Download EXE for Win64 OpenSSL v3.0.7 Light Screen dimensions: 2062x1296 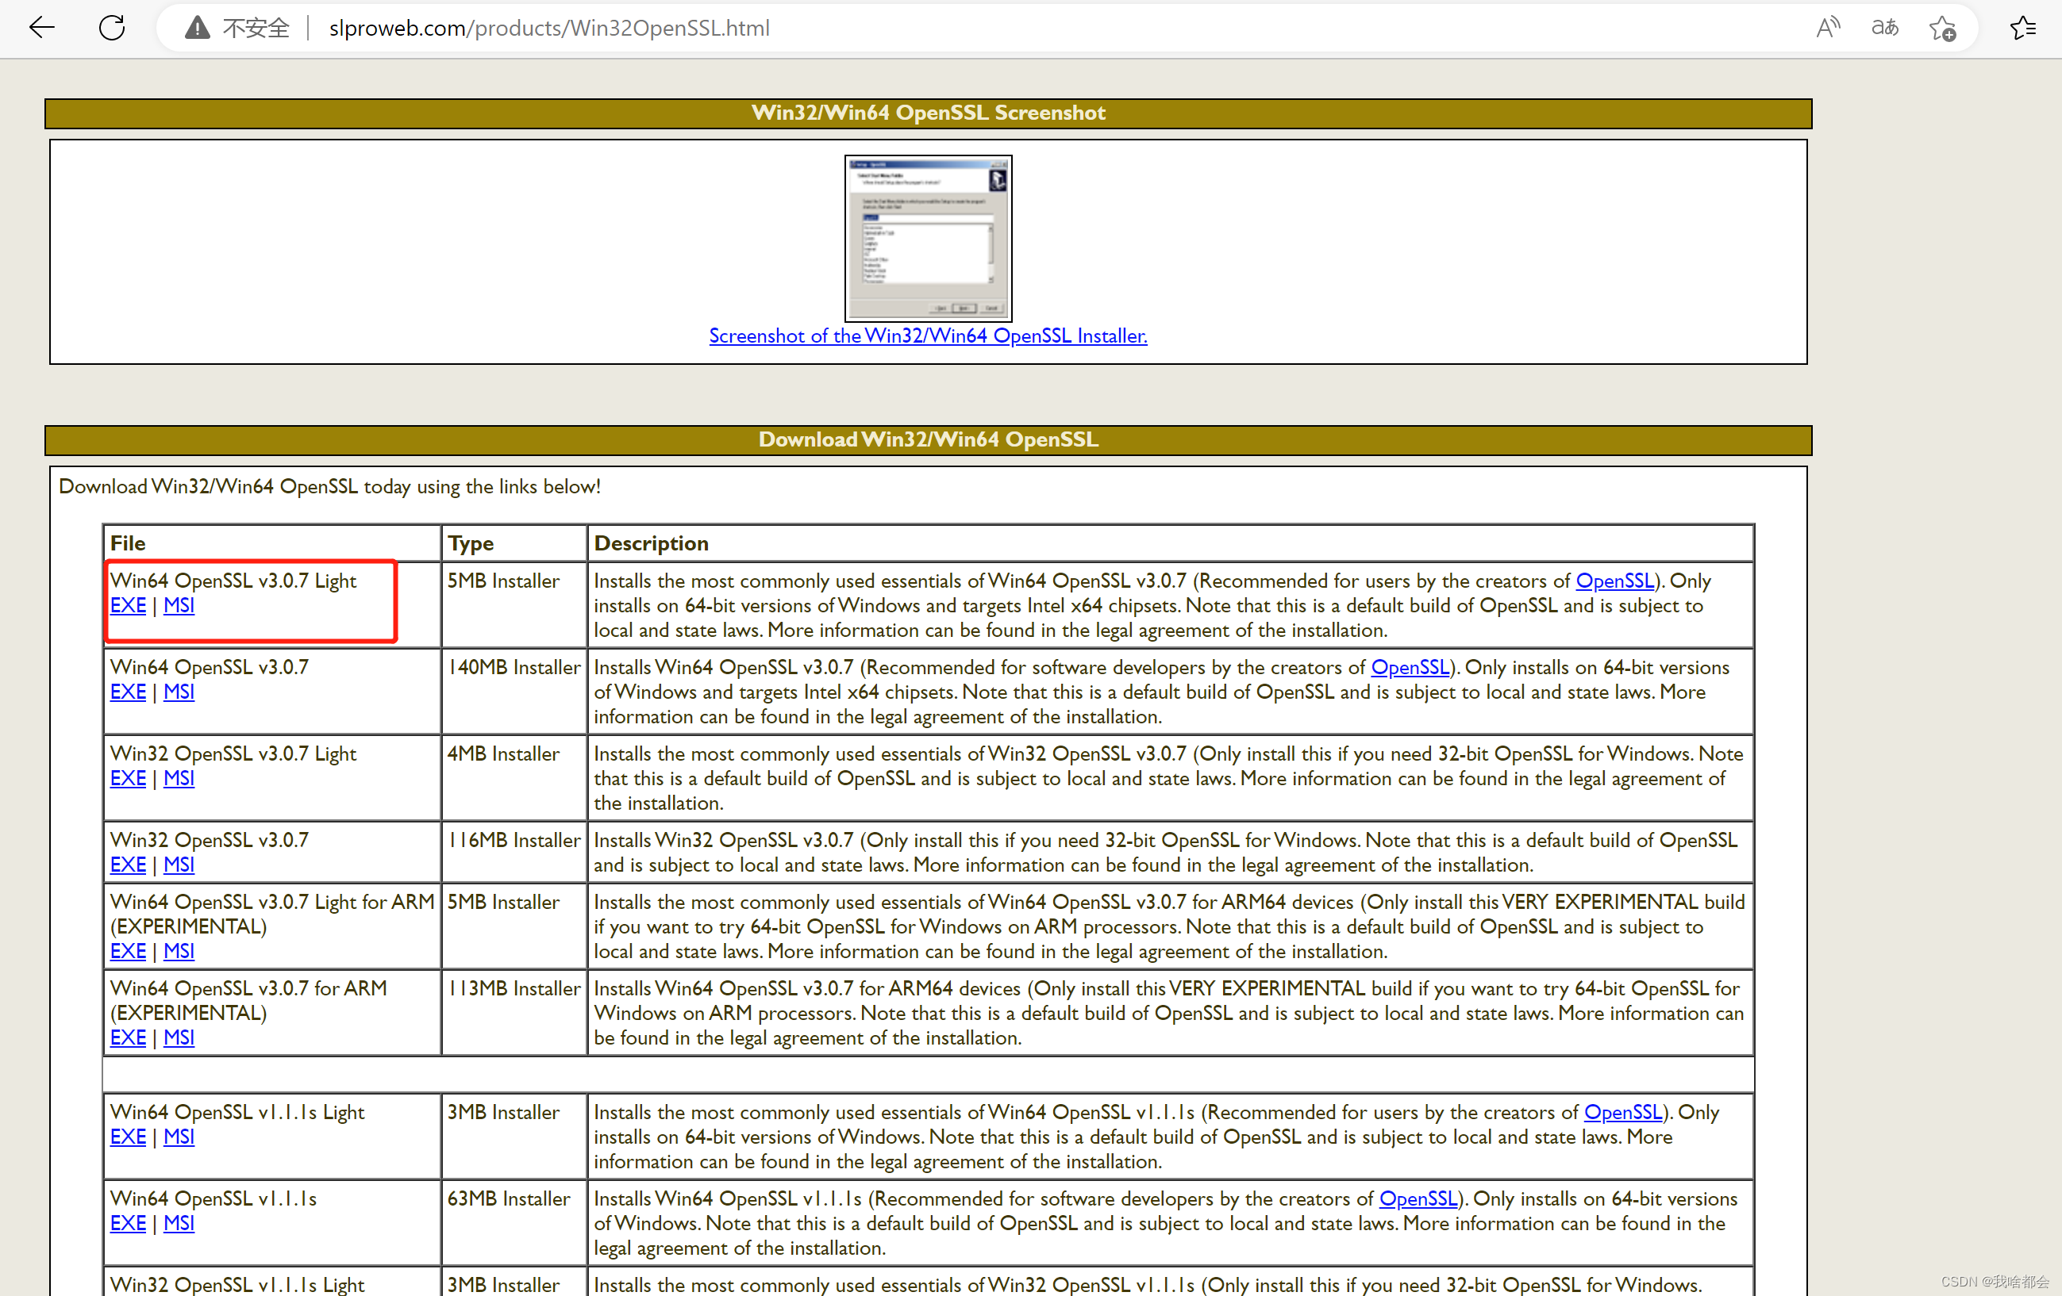coord(128,605)
